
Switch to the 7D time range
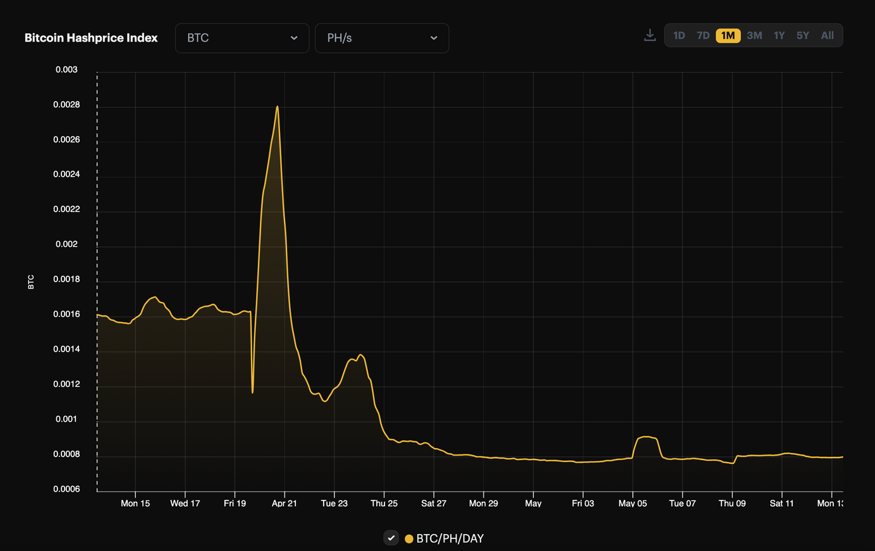pos(703,35)
